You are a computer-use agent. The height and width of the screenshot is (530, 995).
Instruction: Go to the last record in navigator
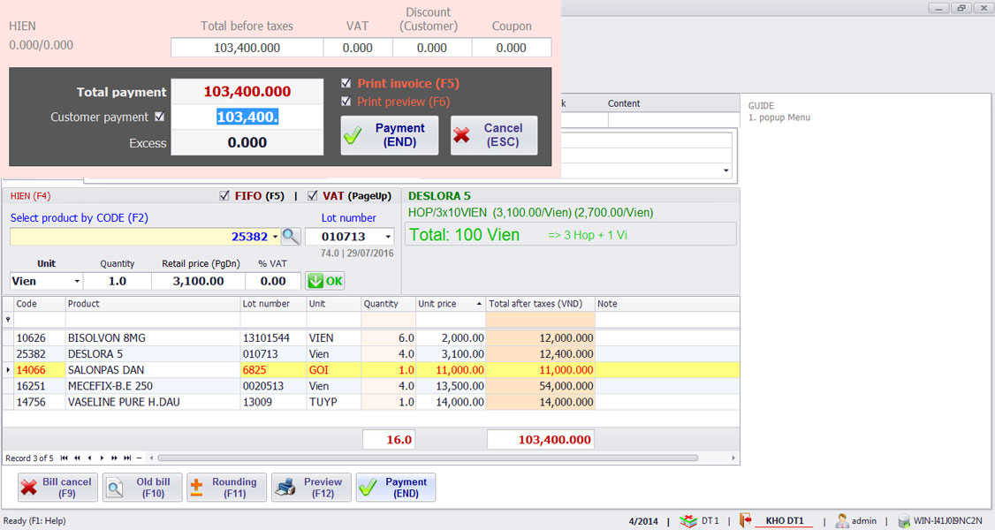click(x=126, y=458)
